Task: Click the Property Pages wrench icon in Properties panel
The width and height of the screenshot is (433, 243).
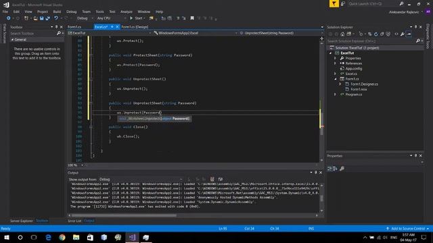Action: pyautogui.click(x=342, y=168)
